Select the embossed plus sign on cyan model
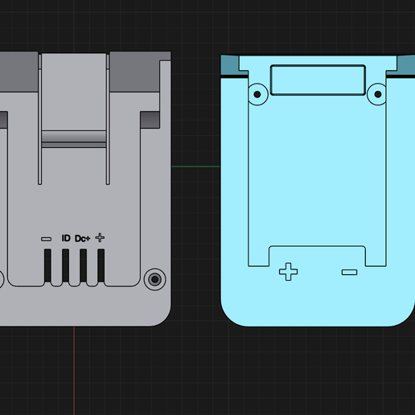The image size is (415, 415). click(288, 272)
